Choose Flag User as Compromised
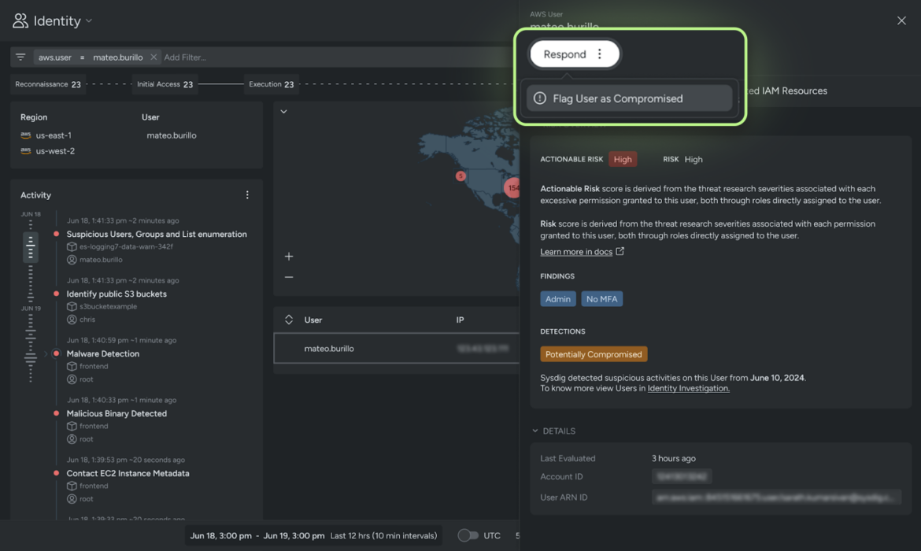 click(x=629, y=98)
